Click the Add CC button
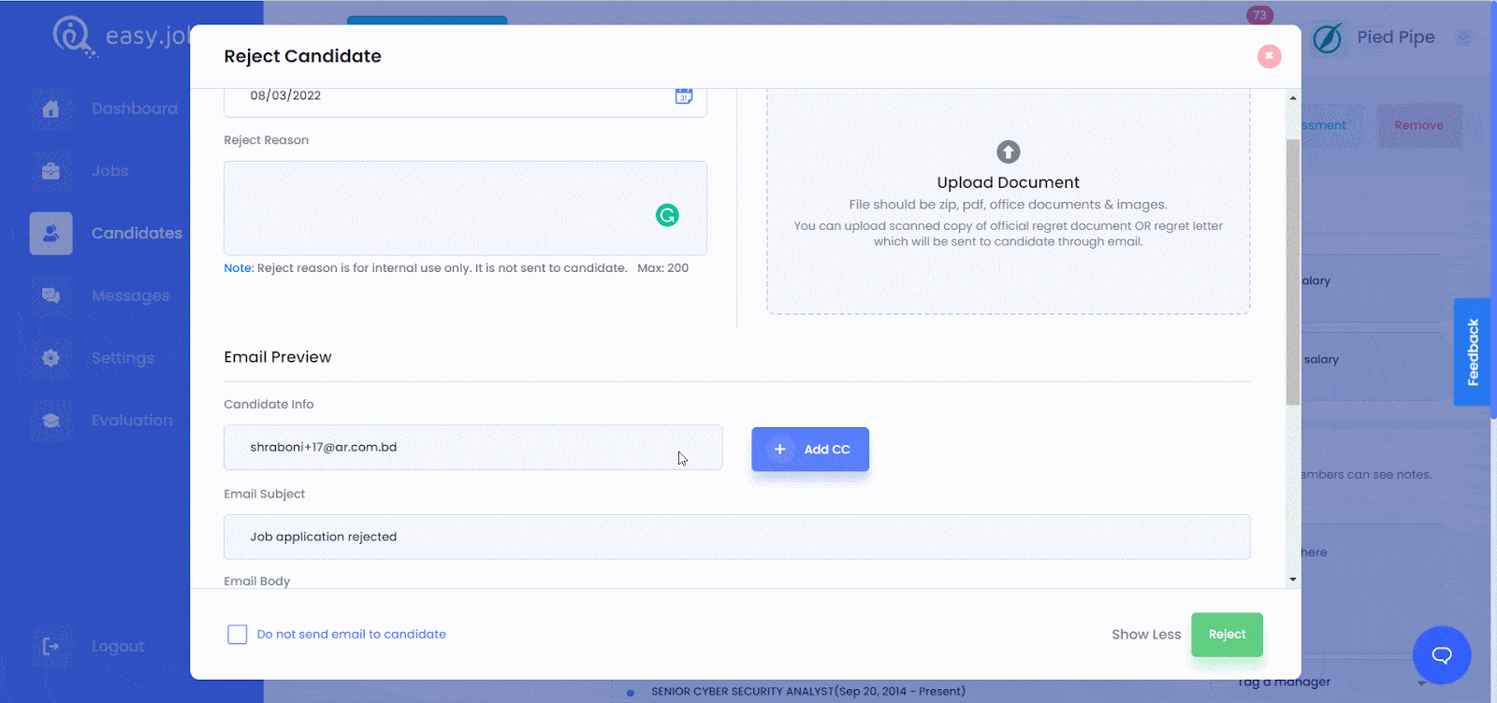This screenshot has width=1497, height=703. click(810, 450)
